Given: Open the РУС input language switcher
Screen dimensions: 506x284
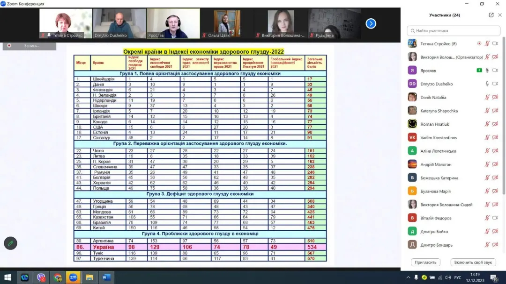Looking at the screenshot, I should (457, 277).
